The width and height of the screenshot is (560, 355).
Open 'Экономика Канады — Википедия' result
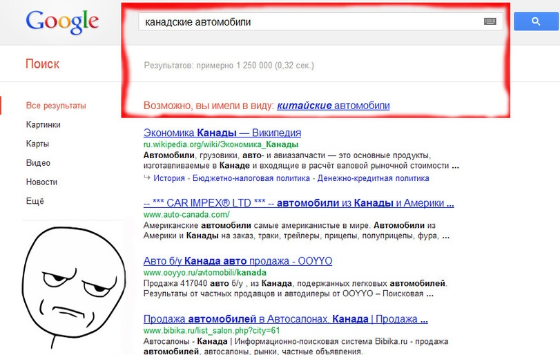click(x=222, y=133)
